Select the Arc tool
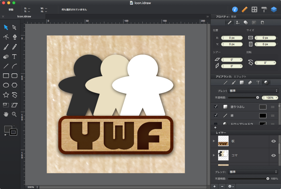Viewport: 281px width, 189px height. tap(14, 66)
